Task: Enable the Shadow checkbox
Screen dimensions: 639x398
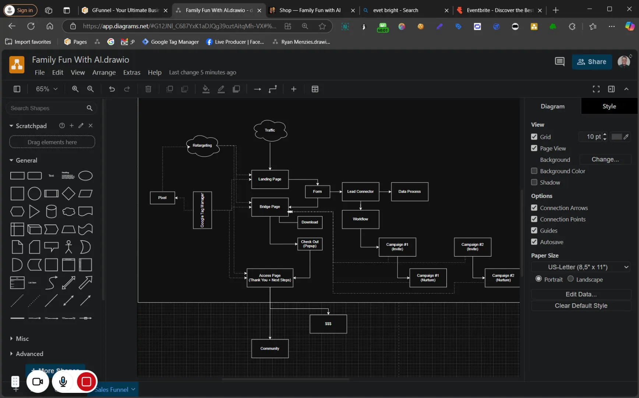Action: (534, 182)
